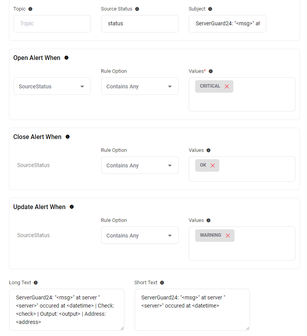Click info icon beside Close Alert When
307x336 pixels.
pos(67,137)
